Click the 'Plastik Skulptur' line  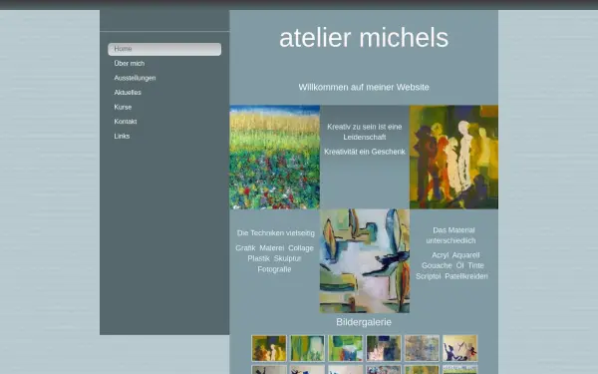tap(274, 258)
